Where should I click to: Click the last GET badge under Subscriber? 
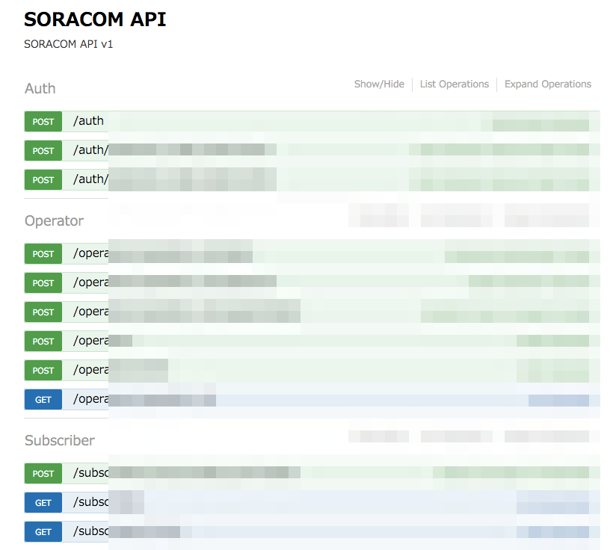(43, 531)
